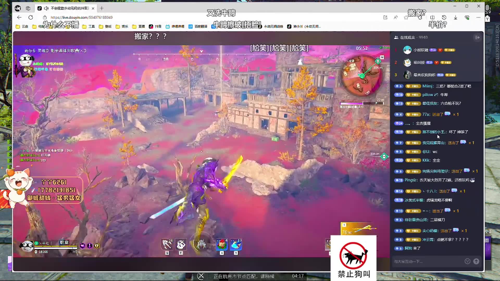This screenshot has height=281, width=500.
Task: Select the grappling hook skill icon Q
Action: 167,244
